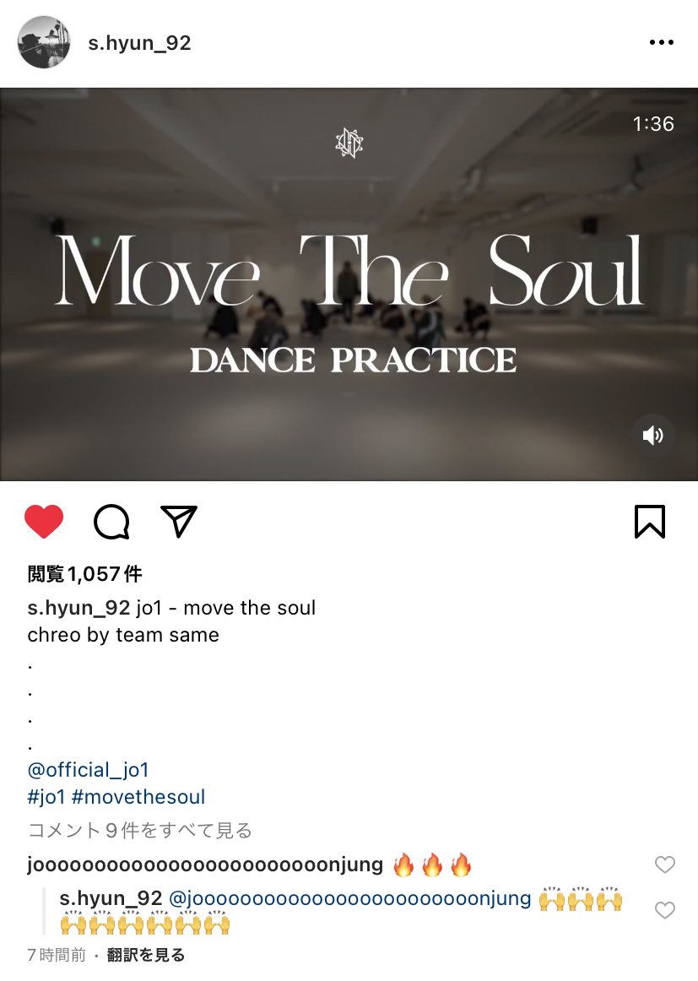Open 閲覧1,057件 view count
This screenshot has height=981, width=698.
tap(84, 574)
